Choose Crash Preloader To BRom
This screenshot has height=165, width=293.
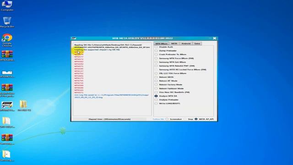156,55
